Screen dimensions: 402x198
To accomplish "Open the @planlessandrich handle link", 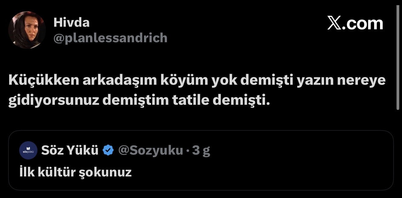I will 110,38.
